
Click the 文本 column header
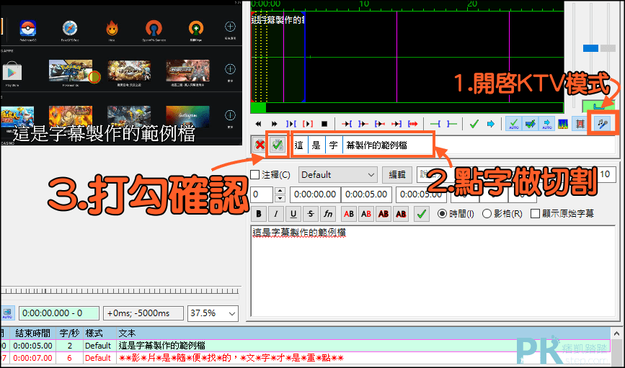[363, 333]
